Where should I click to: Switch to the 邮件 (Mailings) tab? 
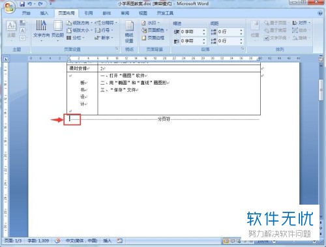107,13
